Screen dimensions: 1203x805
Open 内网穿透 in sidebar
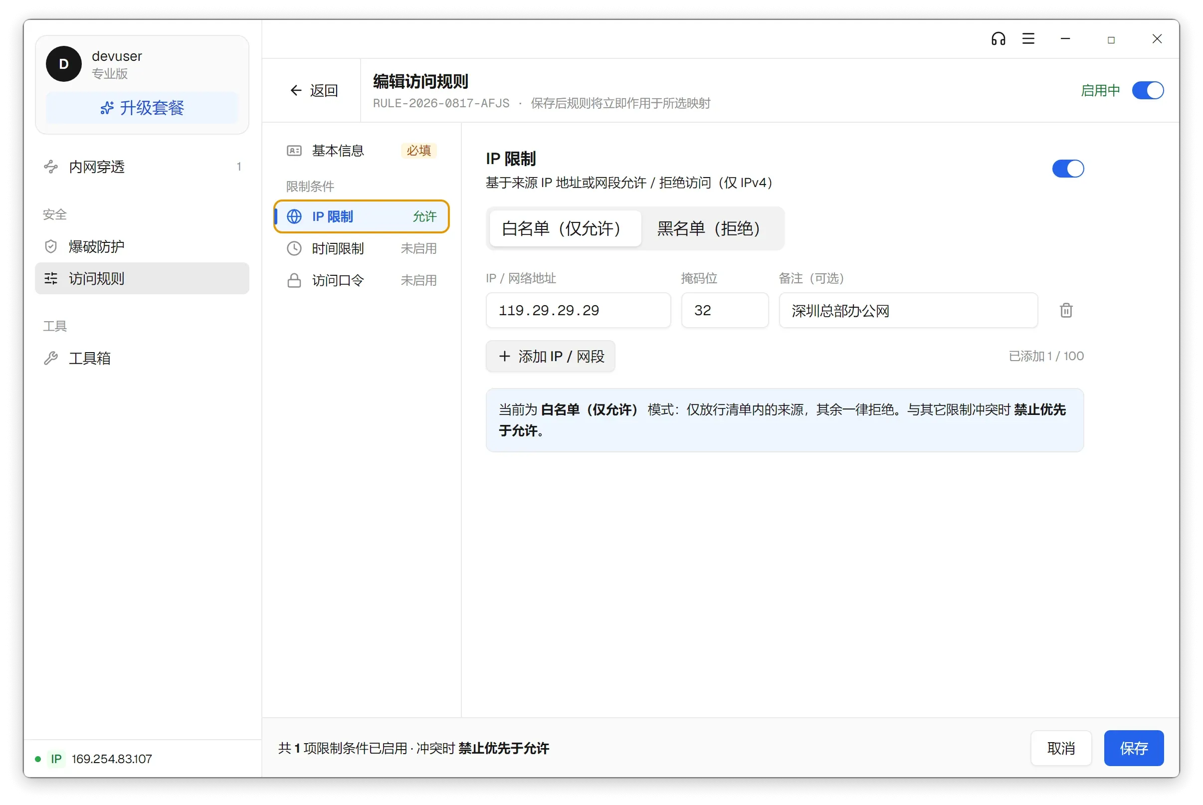142,167
